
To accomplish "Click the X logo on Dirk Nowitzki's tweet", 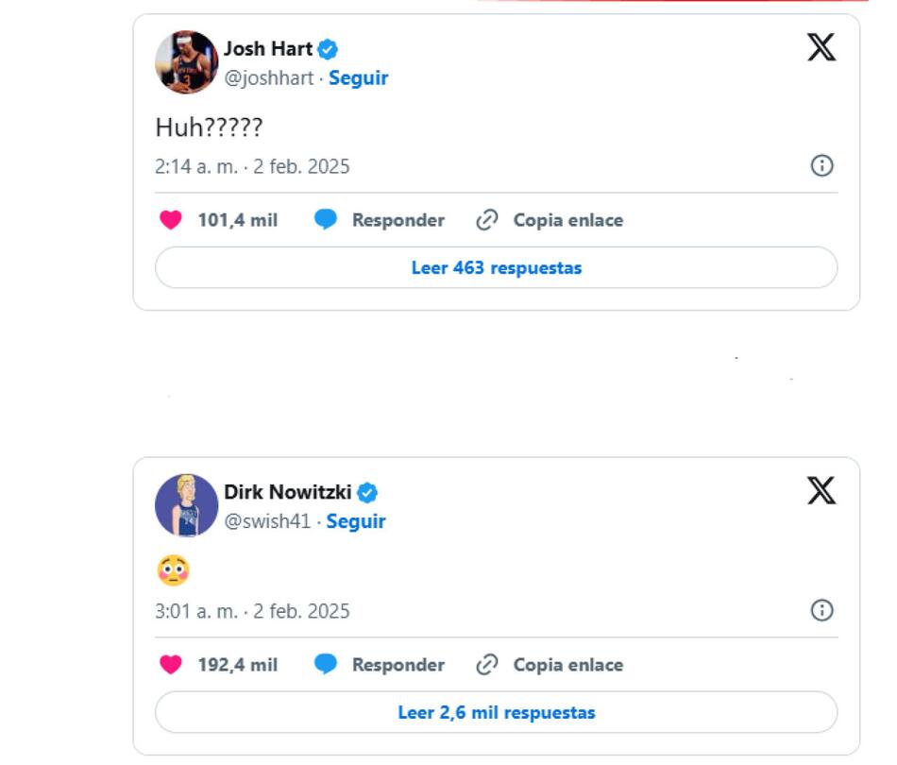I will tap(821, 490).
